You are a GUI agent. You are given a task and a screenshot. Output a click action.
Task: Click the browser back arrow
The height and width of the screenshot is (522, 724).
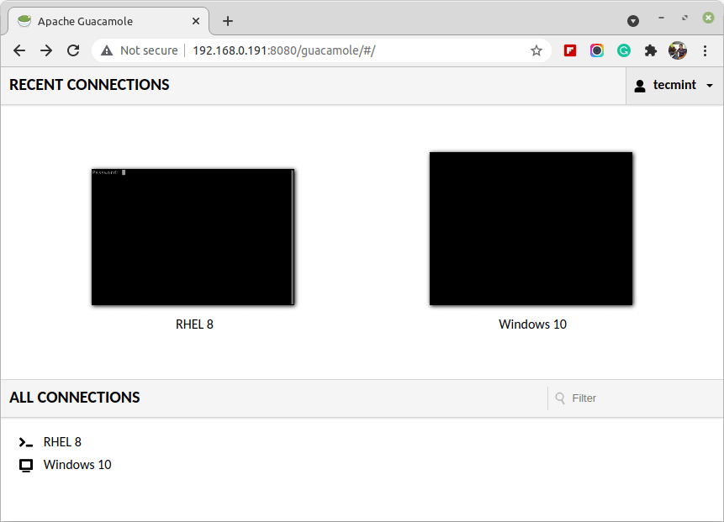[19, 50]
